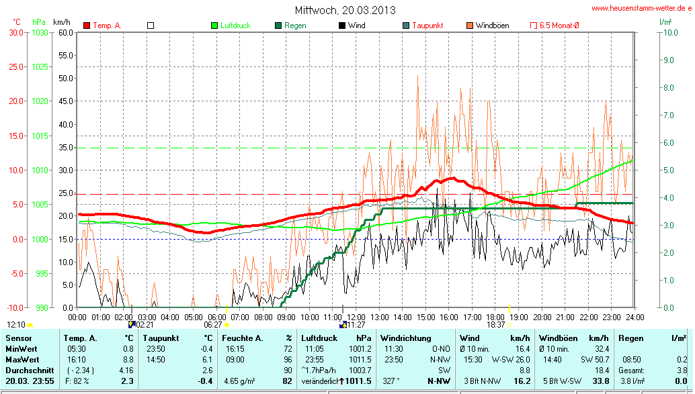Click the dark green Regen legend square
Screen dimensions: 695x394
point(278,26)
